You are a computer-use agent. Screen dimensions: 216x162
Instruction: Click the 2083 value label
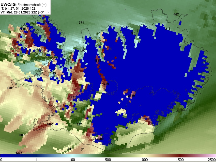[x=100, y=139]
